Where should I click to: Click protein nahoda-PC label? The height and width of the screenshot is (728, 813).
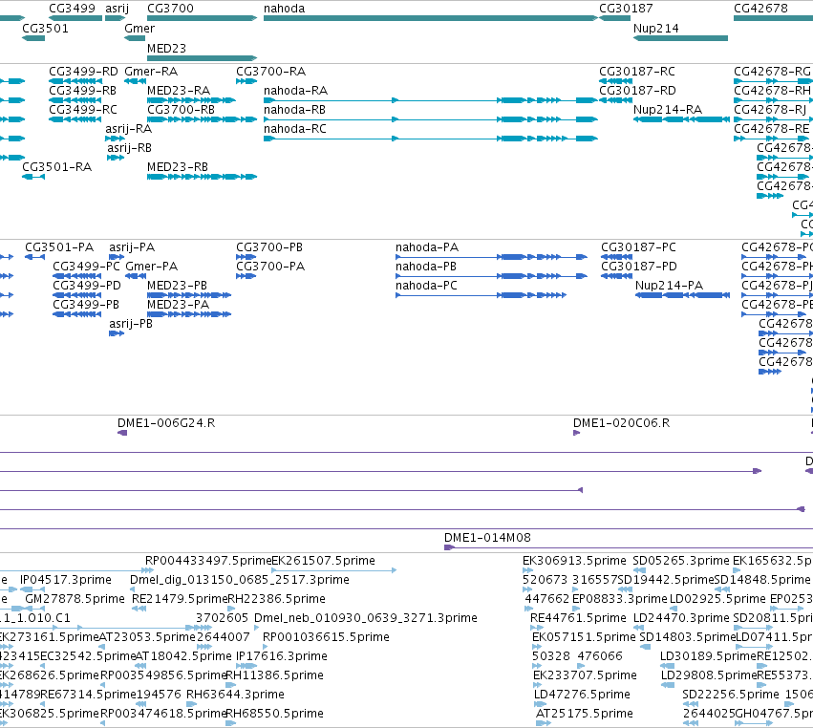point(427,286)
